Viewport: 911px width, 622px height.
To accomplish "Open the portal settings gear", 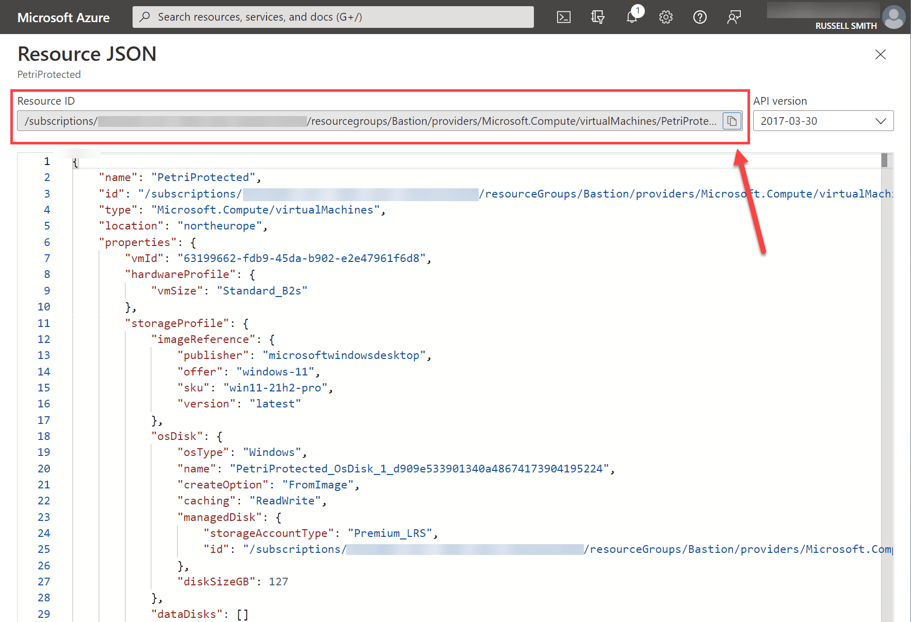I will click(x=665, y=17).
